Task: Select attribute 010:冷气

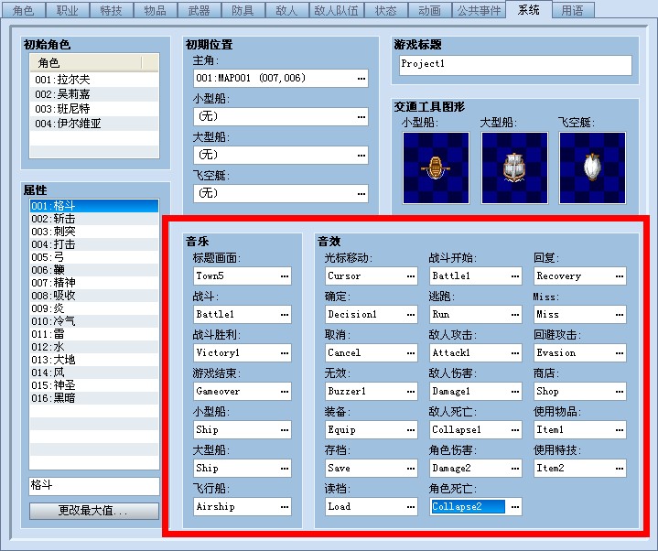Action: coord(94,321)
